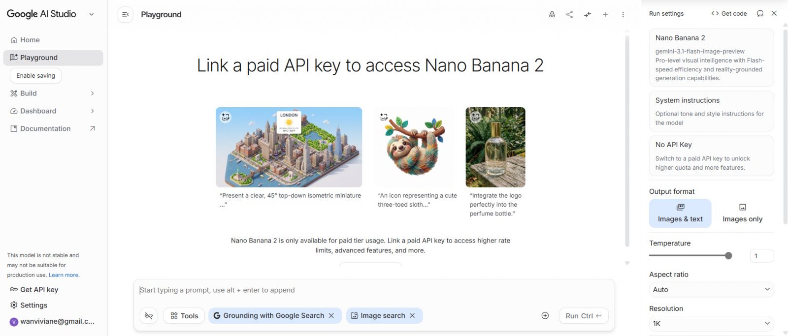
Task: Click the incognito temporary chat icon
Action: pos(552,15)
